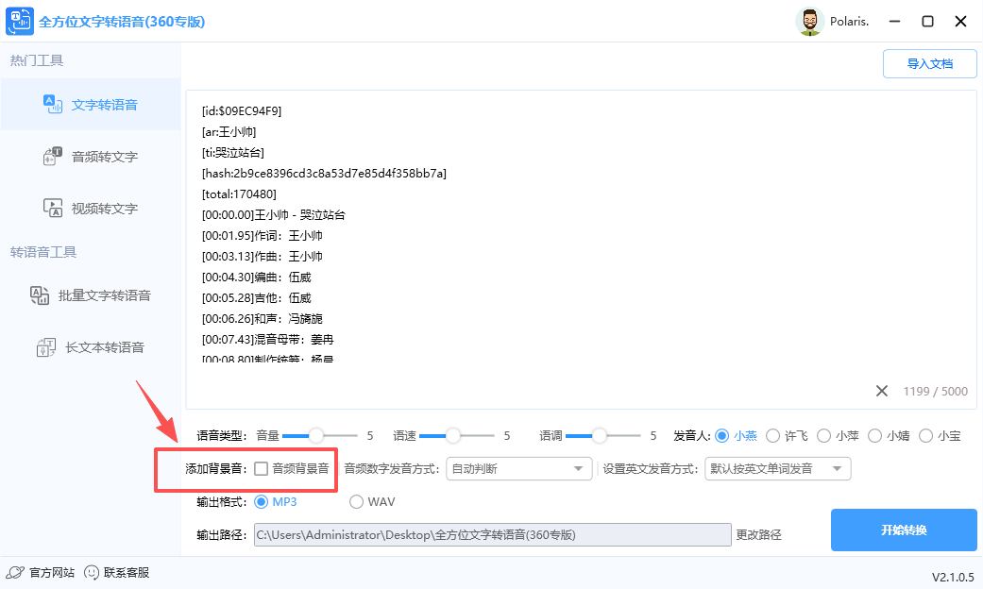983x589 pixels.
Task: Open the 自动判断 digit pronunciation dropdown
Action: pos(518,468)
